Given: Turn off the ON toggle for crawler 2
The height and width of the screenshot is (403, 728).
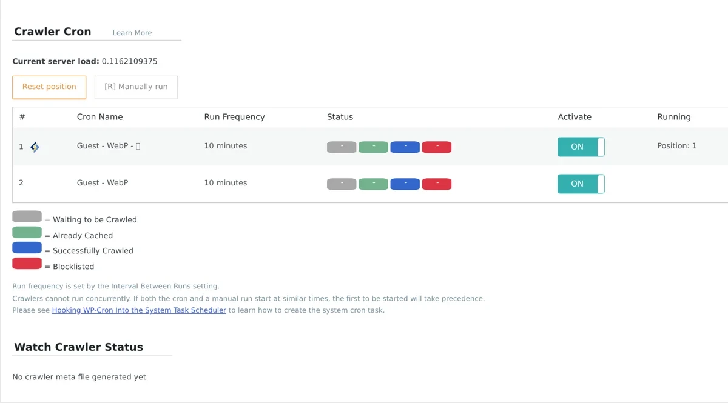Looking at the screenshot, I should (581, 184).
